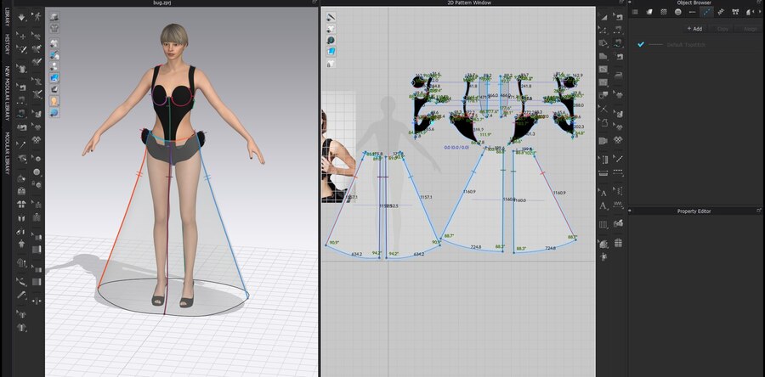Toggle the pen-with-eye visibility icon in 2D window

(x=331, y=17)
